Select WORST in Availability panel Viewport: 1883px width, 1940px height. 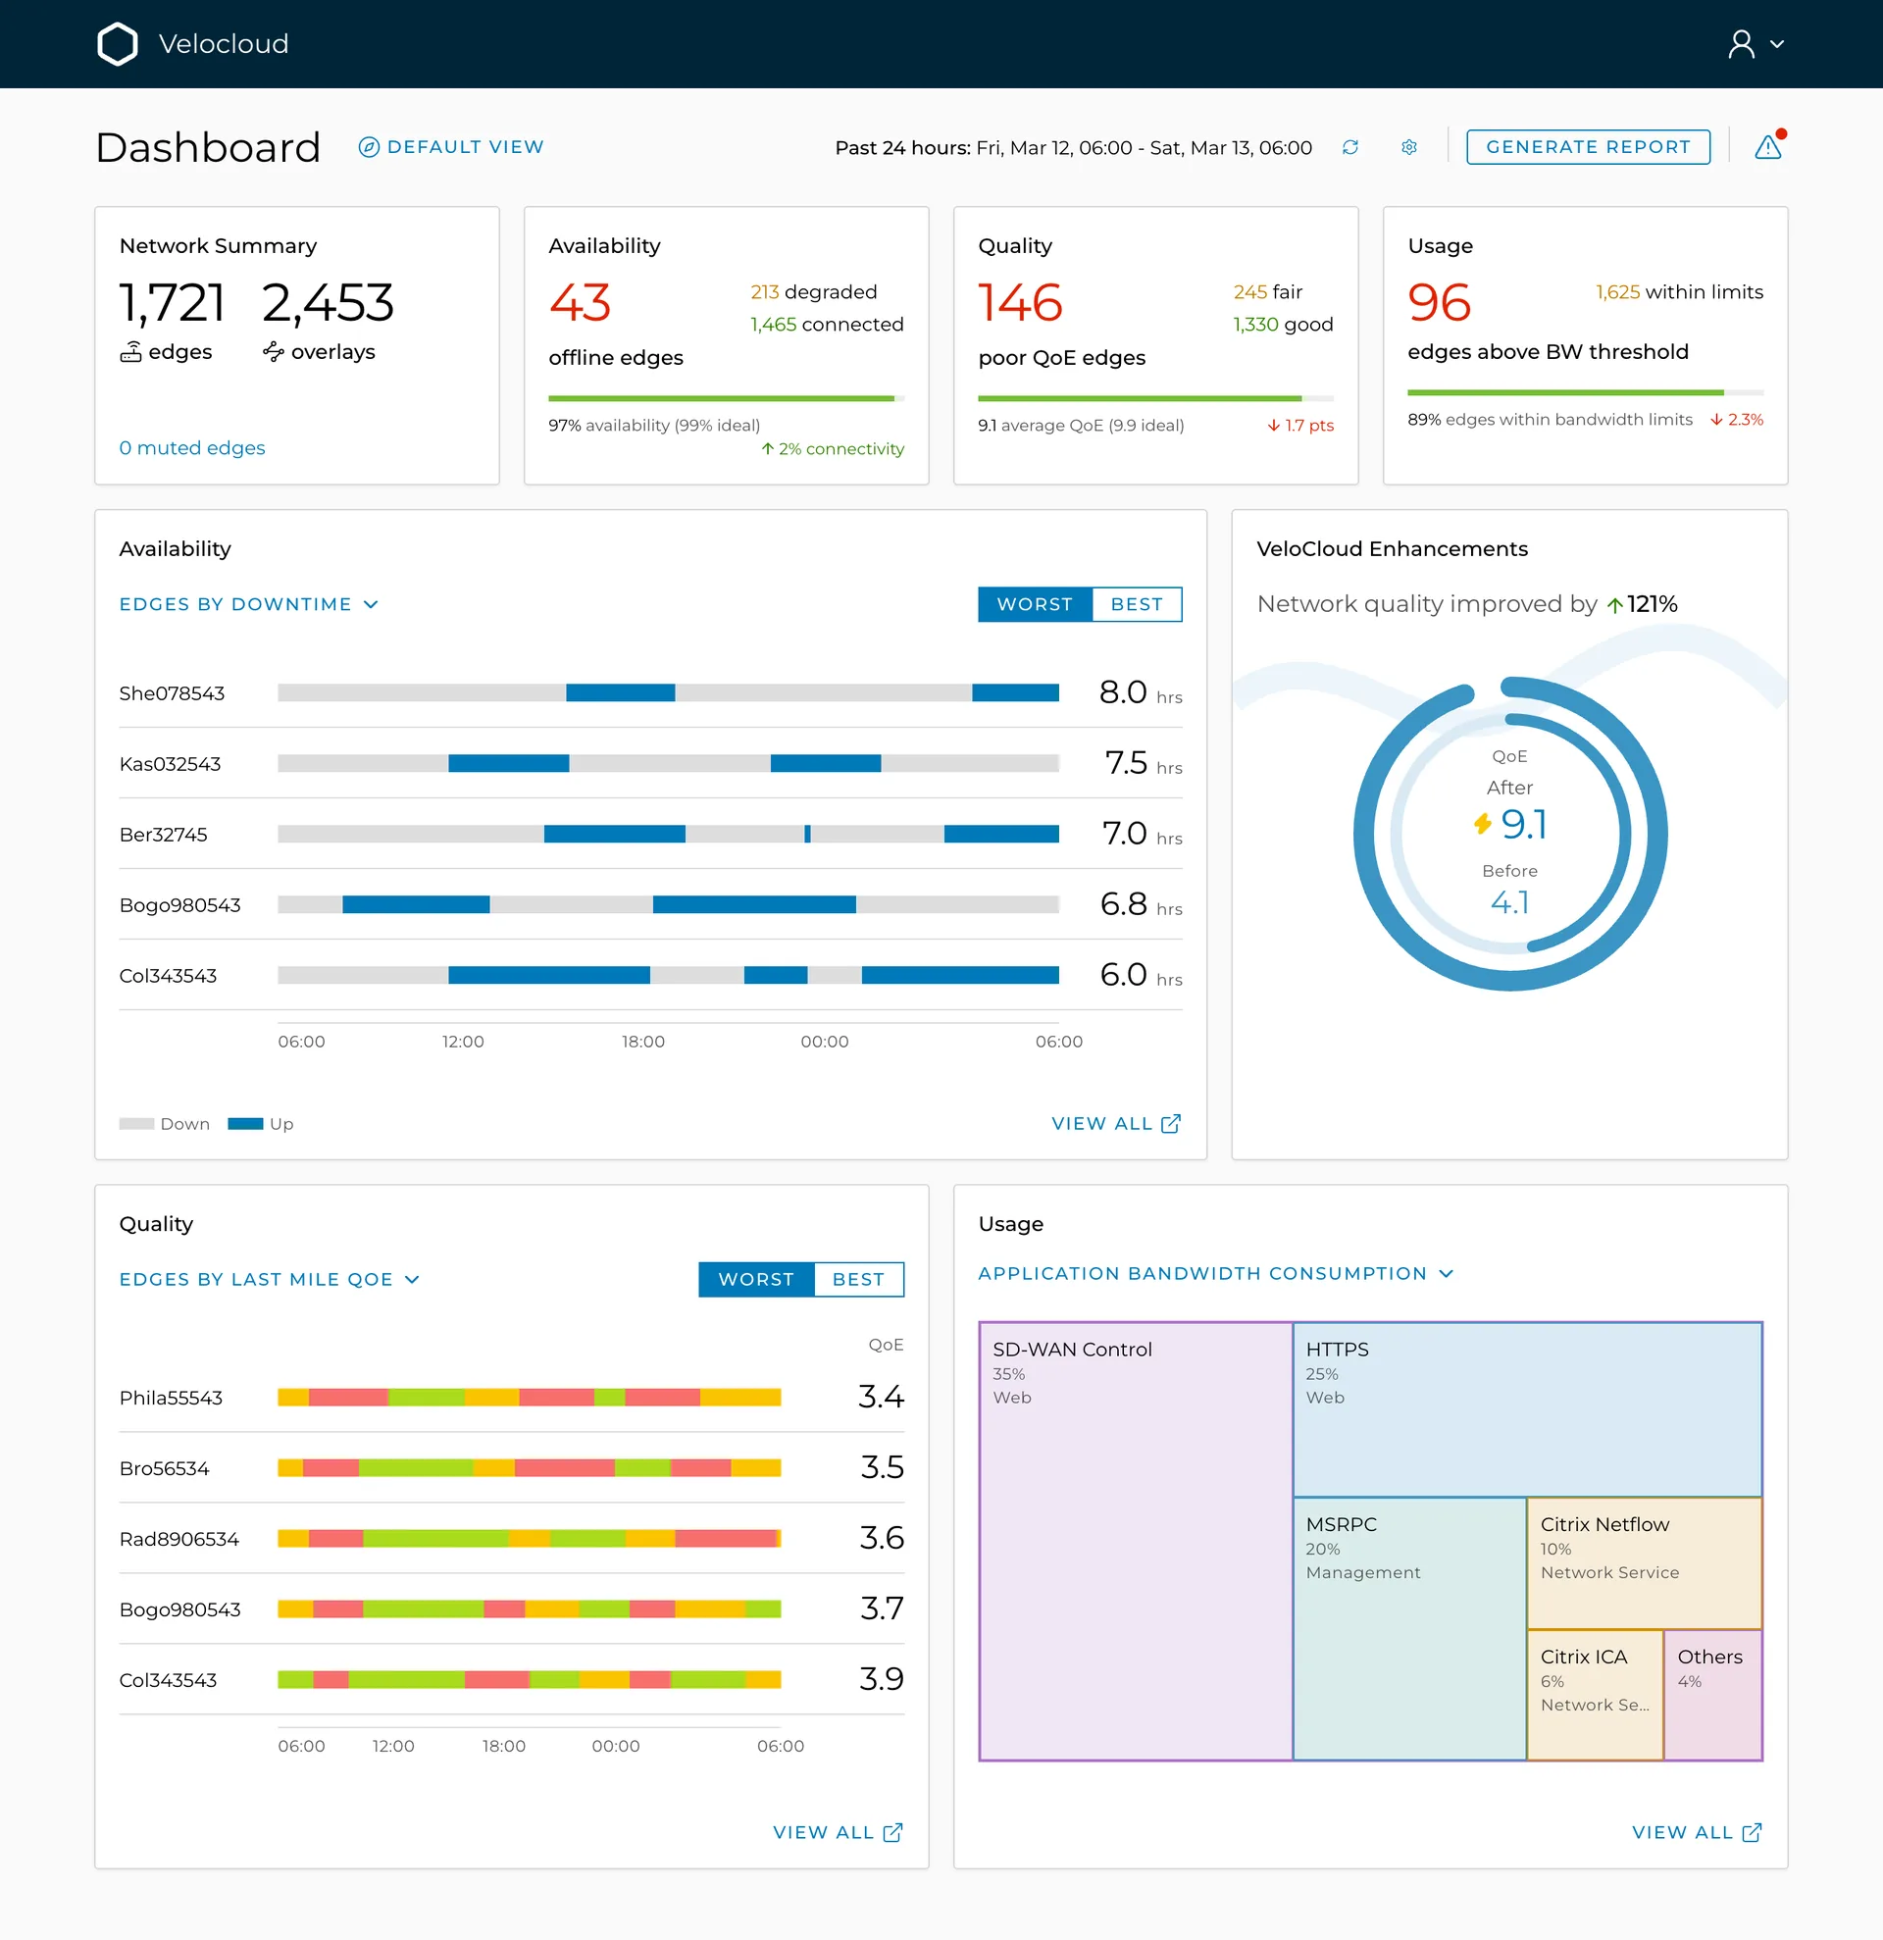(1034, 604)
